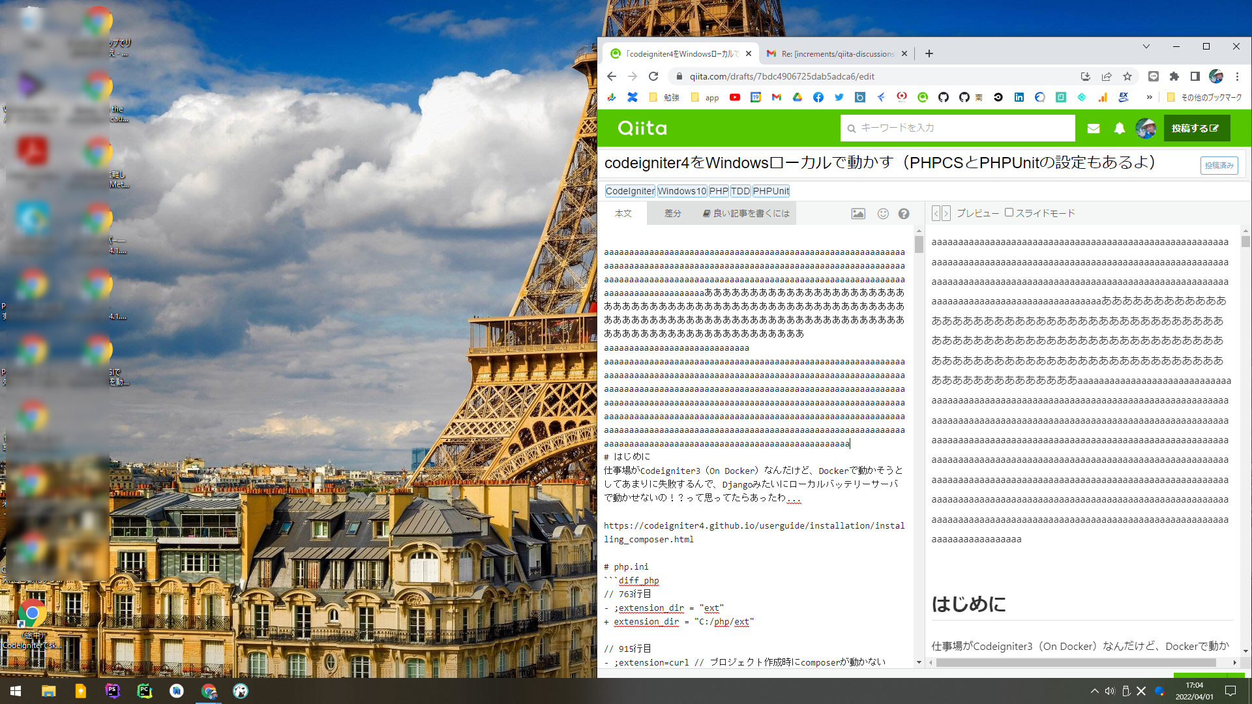The width and height of the screenshot is (1252, 704).
Task: Open the Qiita green bookmark icon
Action: pos(923,97)
